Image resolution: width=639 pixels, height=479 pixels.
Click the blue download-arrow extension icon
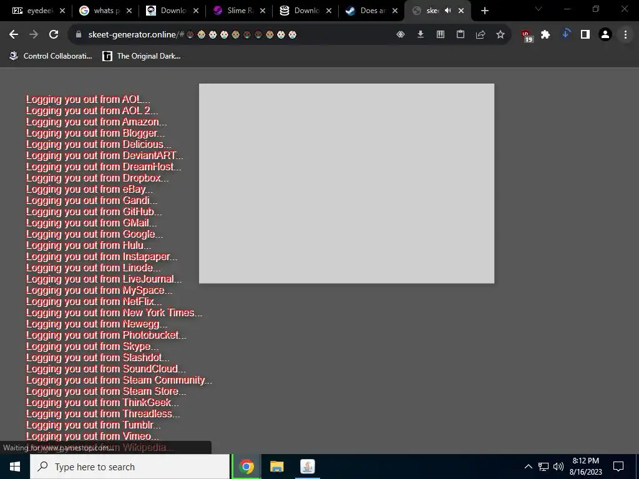[x=565, y=34]
